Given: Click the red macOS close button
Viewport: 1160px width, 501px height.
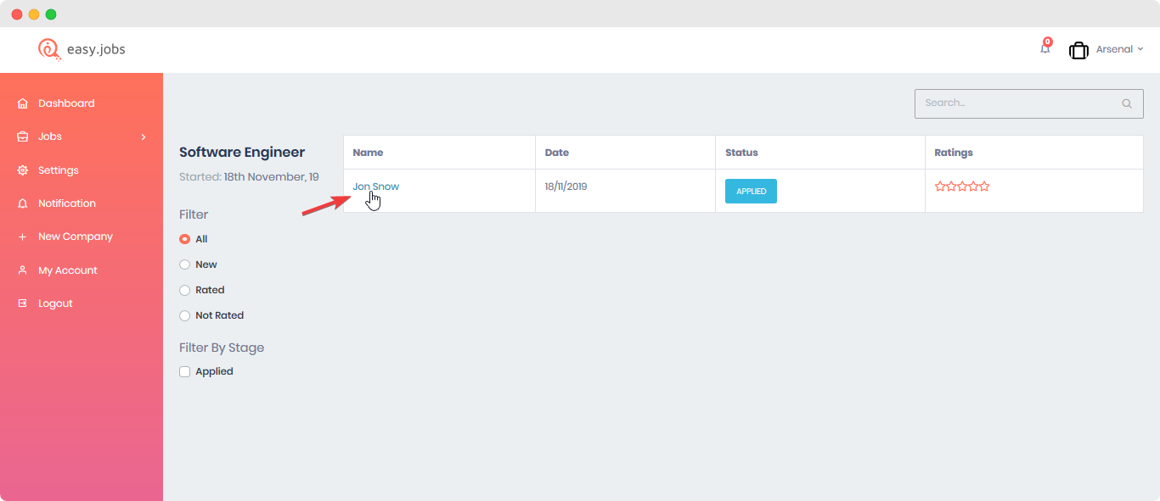Looking at the screenshot, I should click(x=17, y=14).
